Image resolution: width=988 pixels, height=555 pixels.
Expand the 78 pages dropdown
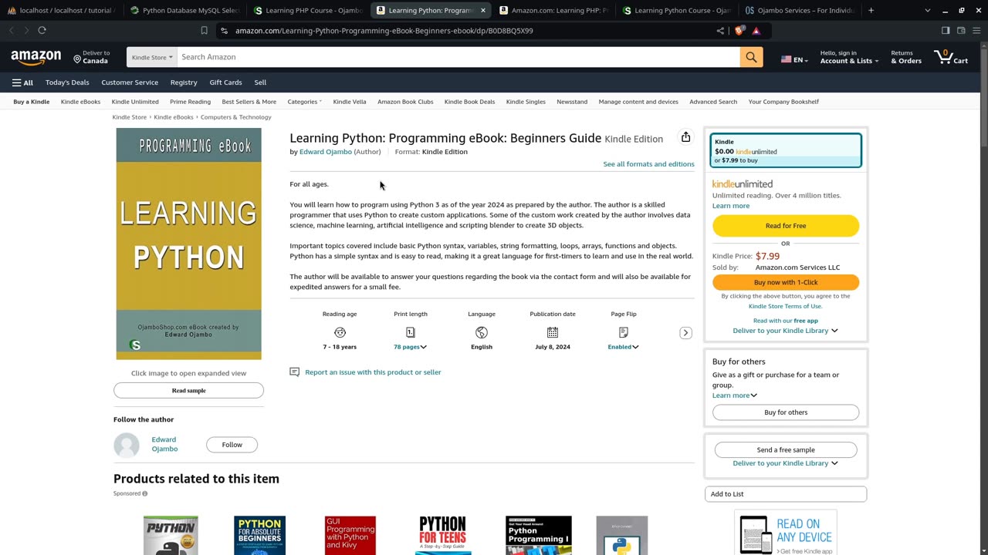click(x=410, y=347)
